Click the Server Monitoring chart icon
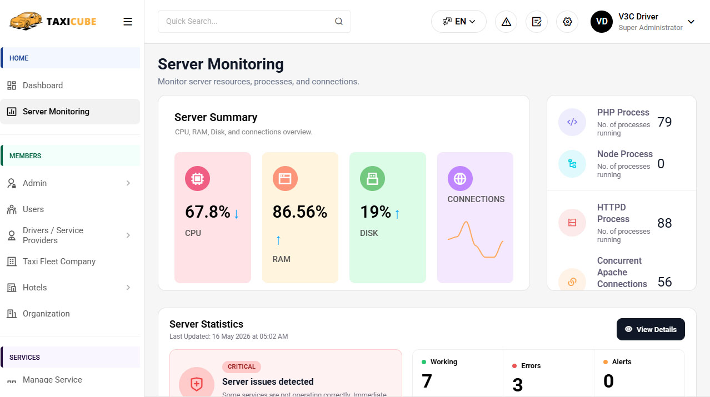The image size is (710, 397). [x=12, y=112]
